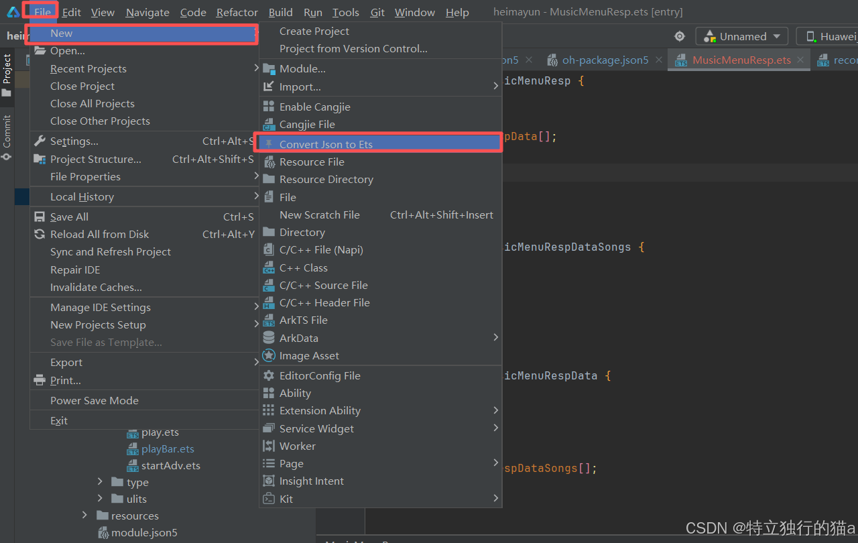858x543 pixels.
Task: Click the C/C++ Source File icon
Action: [269, 285]
